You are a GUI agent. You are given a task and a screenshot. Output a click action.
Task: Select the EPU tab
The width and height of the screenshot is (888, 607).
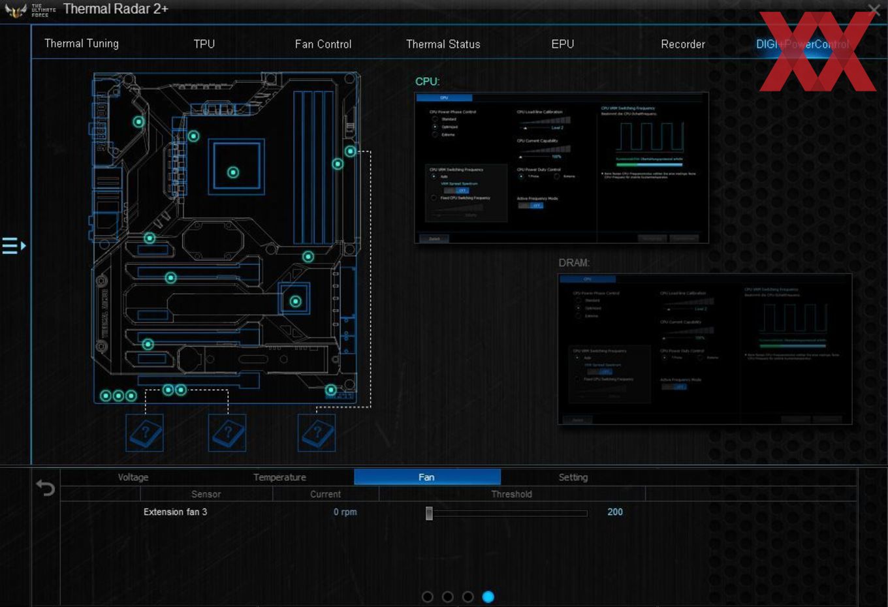click(x=563, y=44)
